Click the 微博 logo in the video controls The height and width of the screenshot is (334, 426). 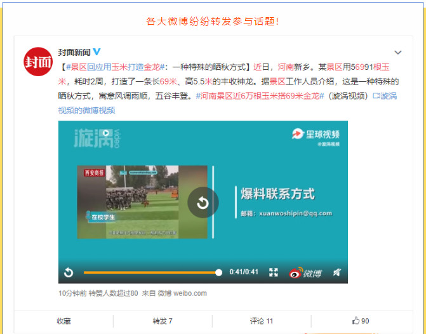(305, 272)
